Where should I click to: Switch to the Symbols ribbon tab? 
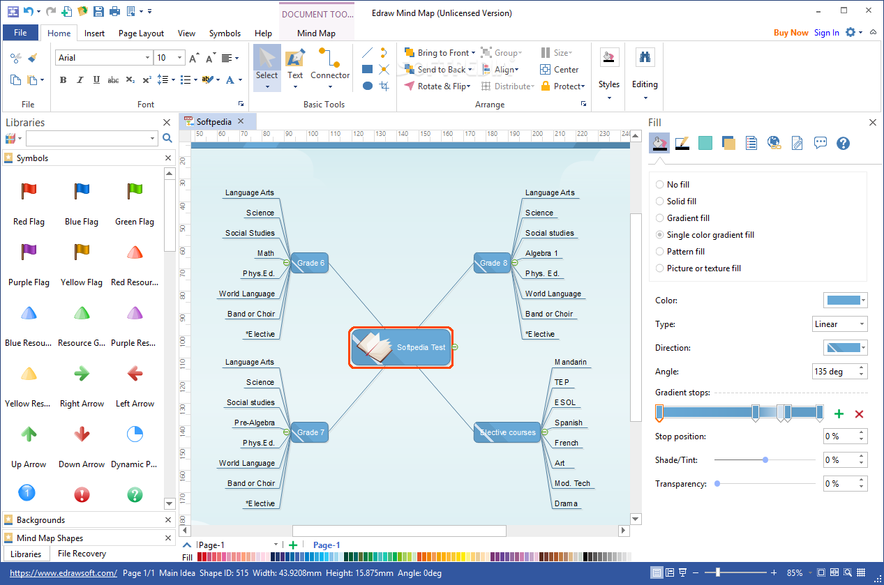225,33
